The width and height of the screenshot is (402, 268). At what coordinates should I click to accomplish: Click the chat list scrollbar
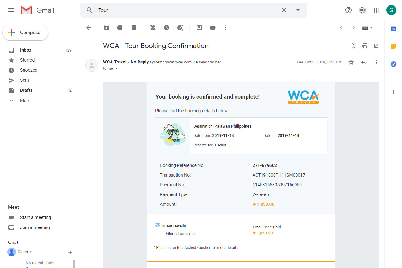pyautogui.click(x=74, y=264)
